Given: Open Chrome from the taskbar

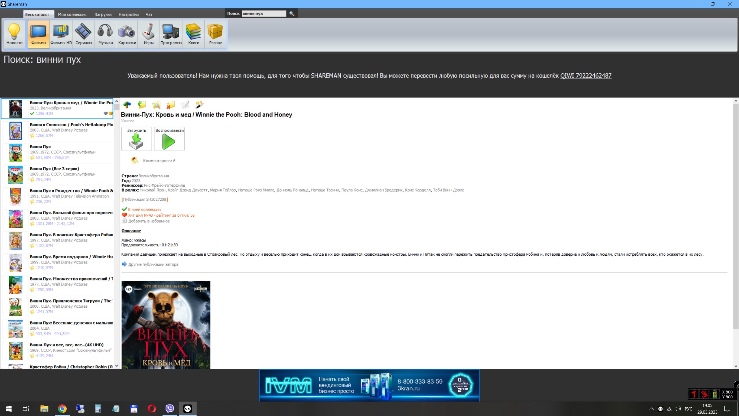Looking at the screenshot, I should [62, 409].
